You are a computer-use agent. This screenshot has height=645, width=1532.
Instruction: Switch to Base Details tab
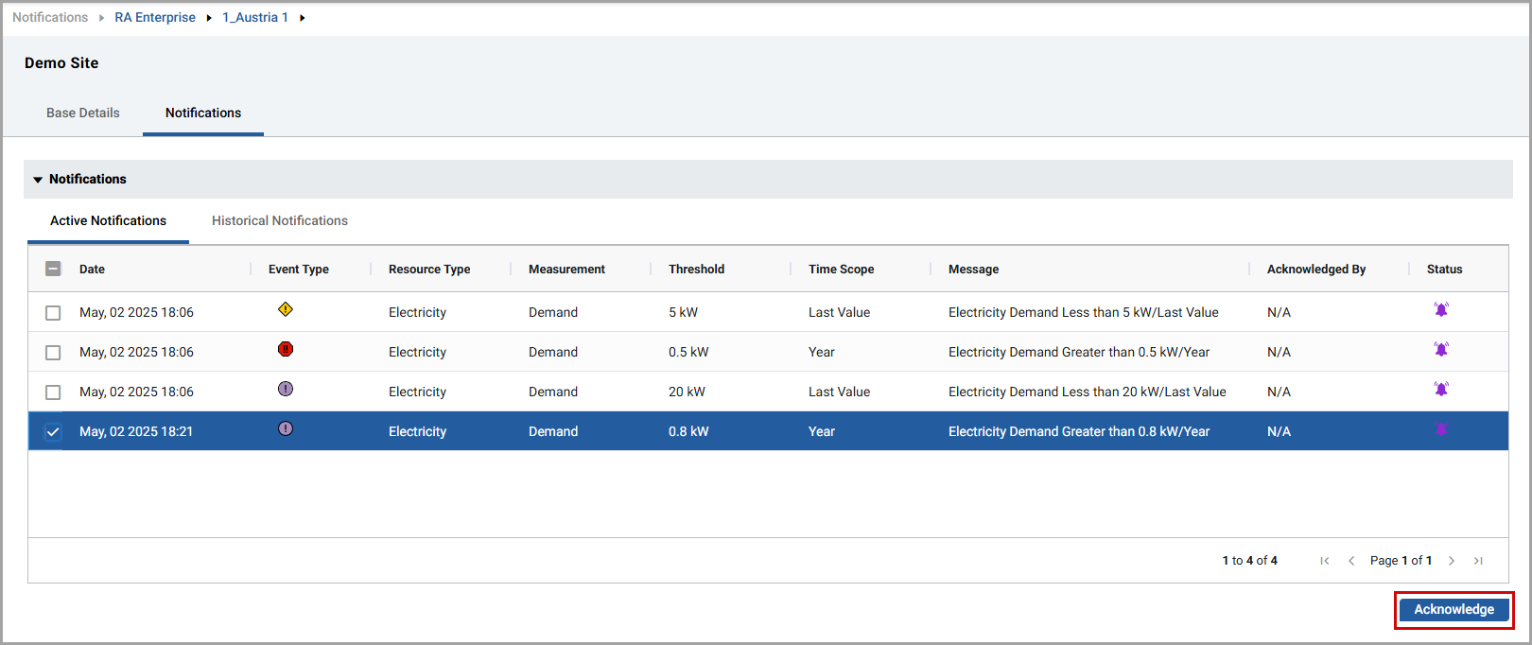83,113
